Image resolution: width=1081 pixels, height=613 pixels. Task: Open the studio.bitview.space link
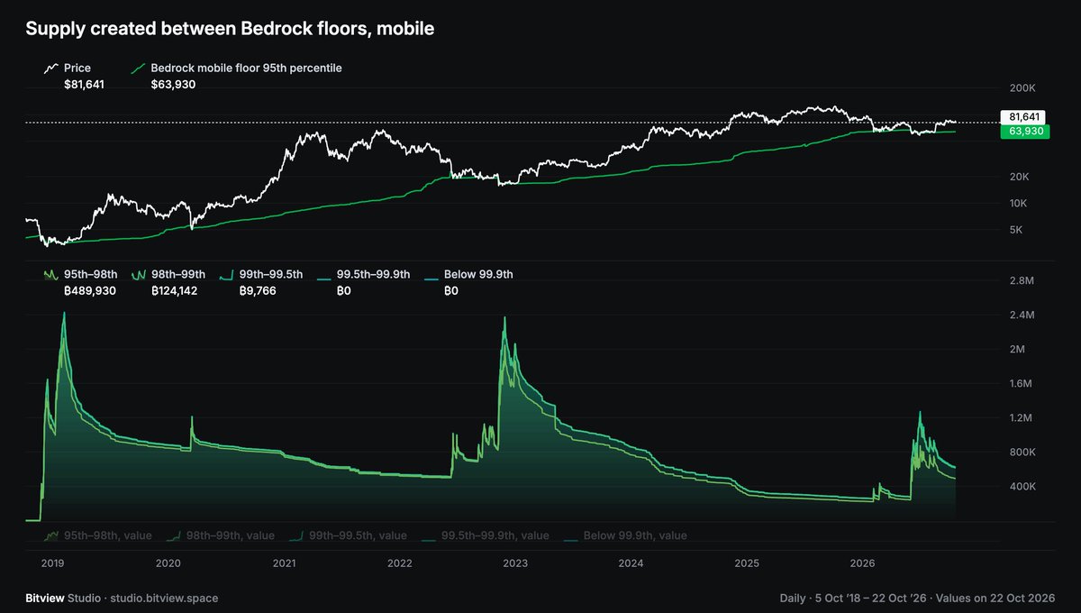(x=162, y=598)
